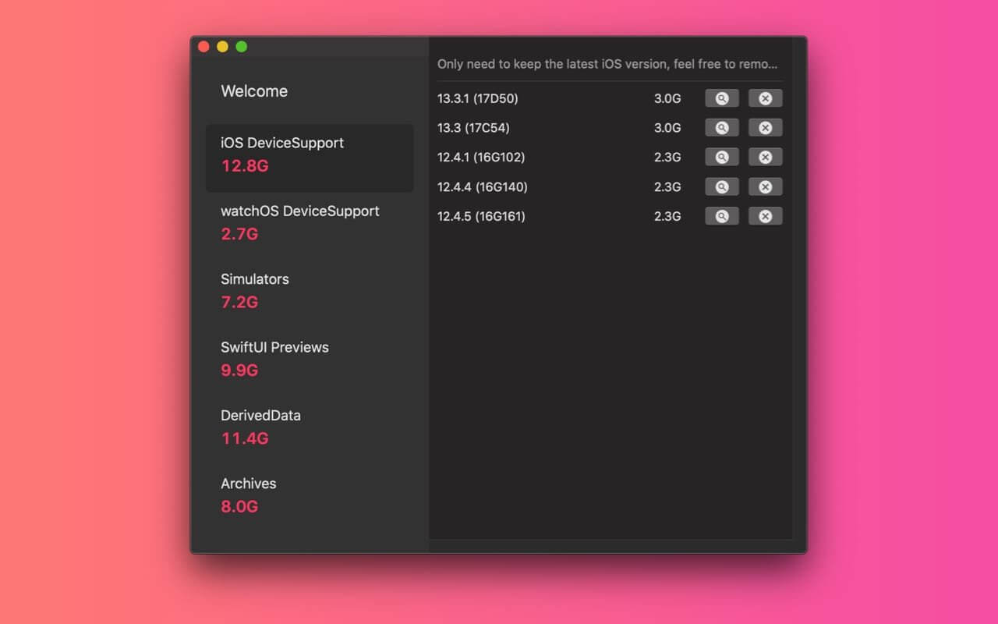998x624 pixels.
Task: Show the DerivedData section
Action: click(310, 427)
